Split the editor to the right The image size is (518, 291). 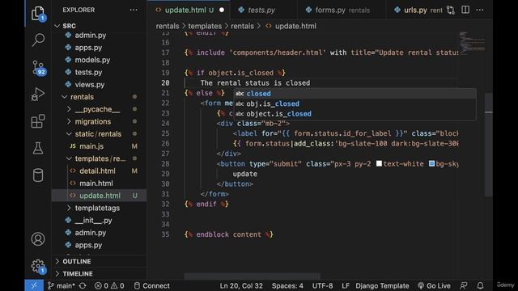(x=465, y=10)
